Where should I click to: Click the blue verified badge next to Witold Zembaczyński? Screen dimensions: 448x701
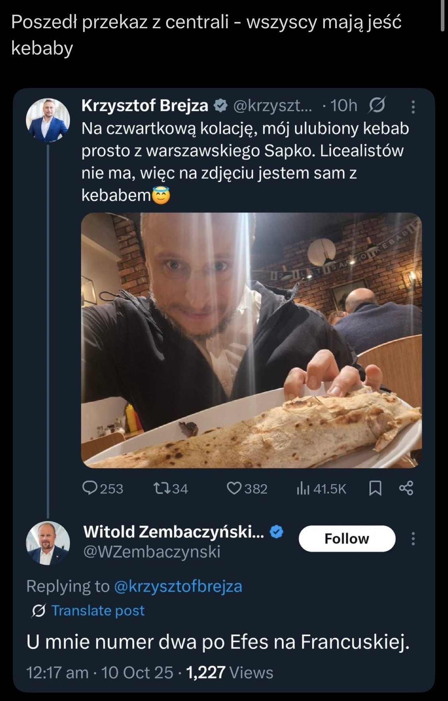coord(277,532)
